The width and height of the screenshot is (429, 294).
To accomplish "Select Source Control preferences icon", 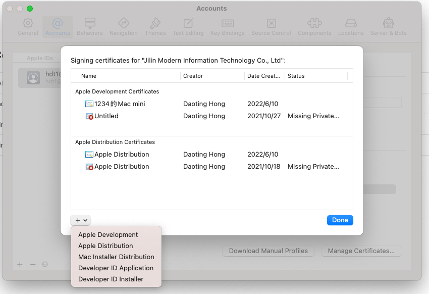I will coord(271,23).
